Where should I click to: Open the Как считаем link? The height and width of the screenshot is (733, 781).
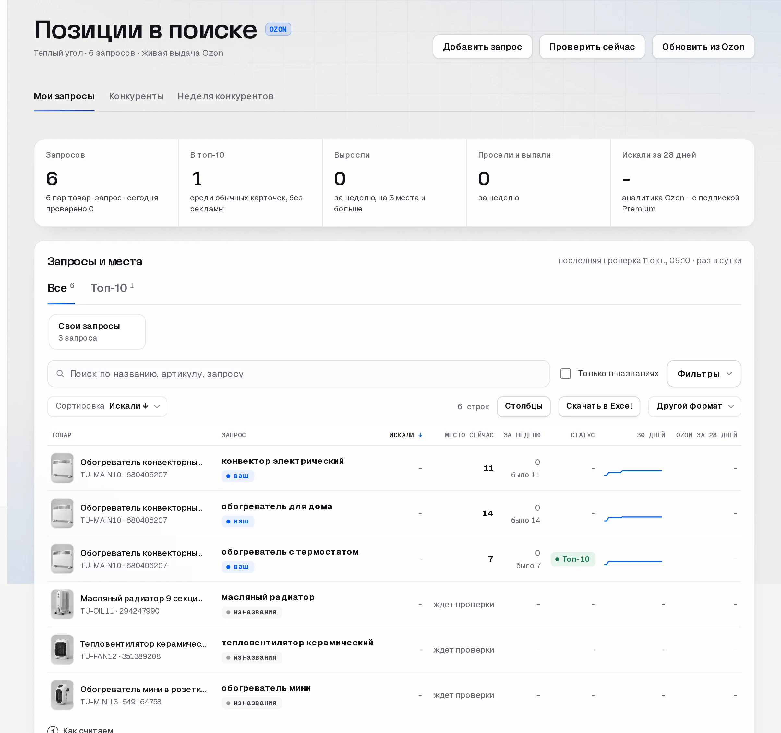(88, 730)
